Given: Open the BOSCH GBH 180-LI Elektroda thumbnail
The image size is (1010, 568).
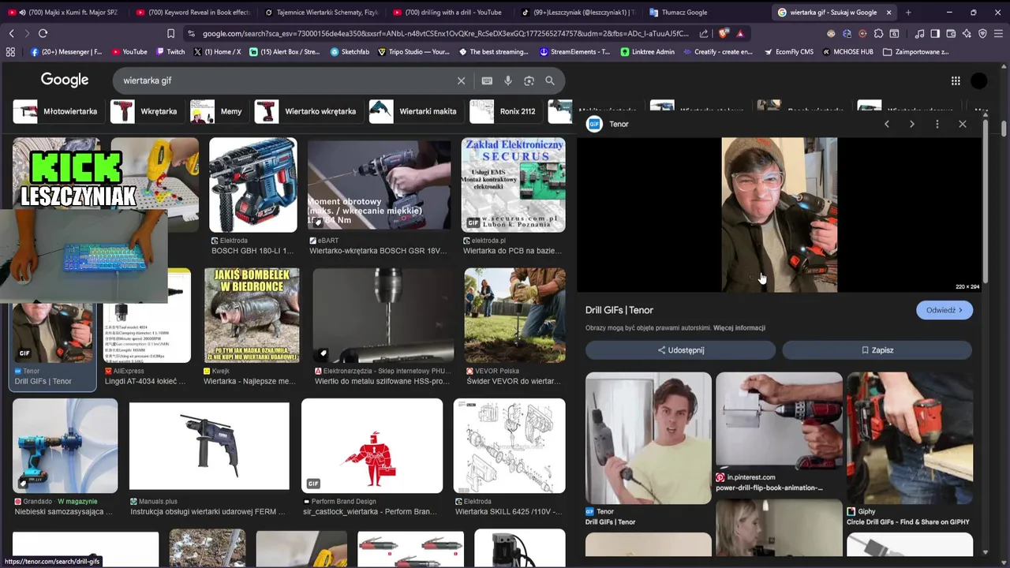Looking at the screenshot, I should coord(253,185).
